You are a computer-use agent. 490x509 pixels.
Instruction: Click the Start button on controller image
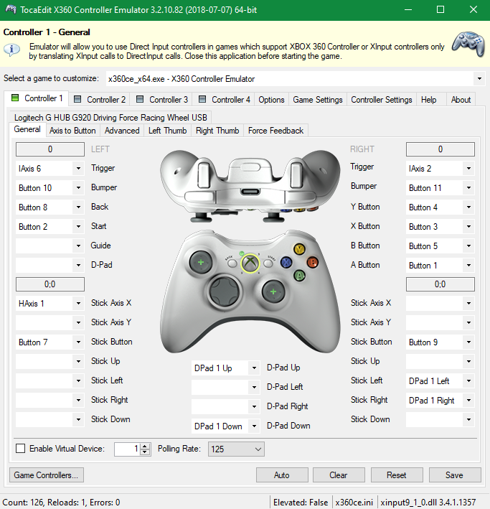tap(268, 262)
